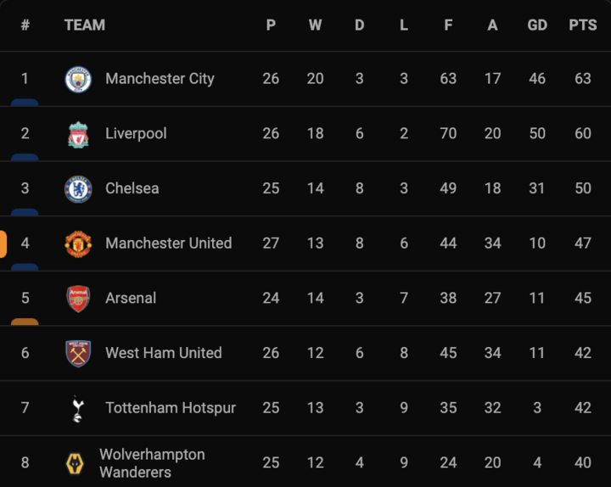Screen dimensions: 611x487
Task: Click the blue qualification bar under position 1
Action: 25,102
